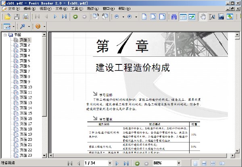Print the document with the printer icon

pyautogui.click(x=26, y=16)
